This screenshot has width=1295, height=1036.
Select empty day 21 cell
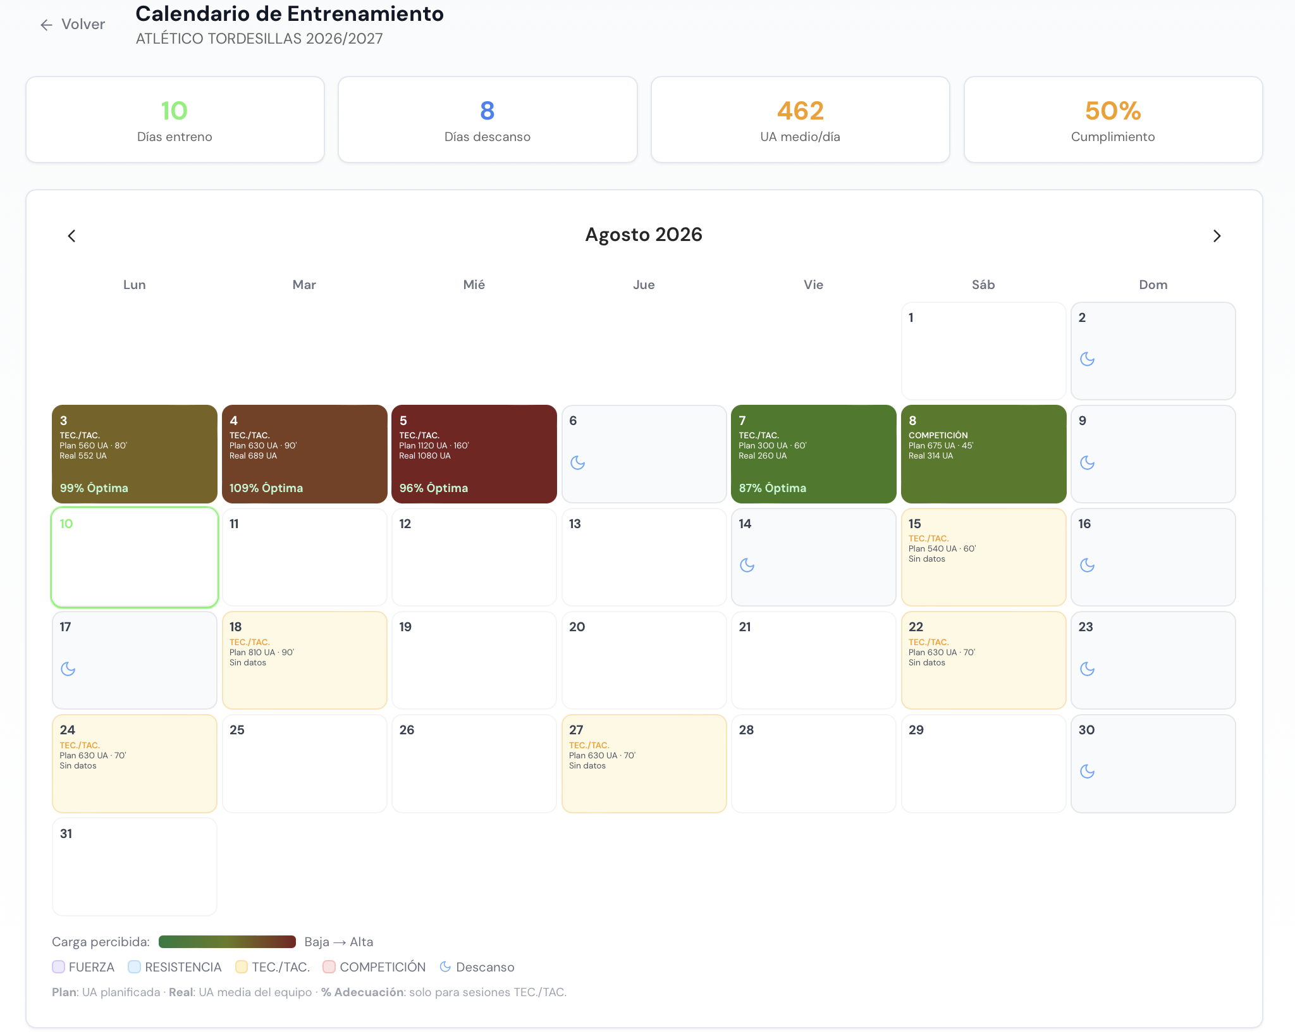coord(814,660)
